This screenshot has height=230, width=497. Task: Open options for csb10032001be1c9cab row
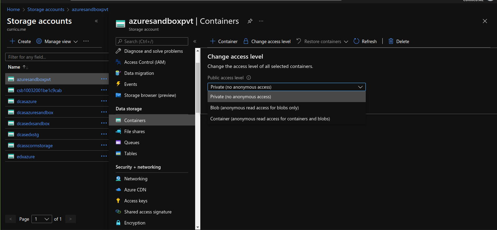click(104, 90)
